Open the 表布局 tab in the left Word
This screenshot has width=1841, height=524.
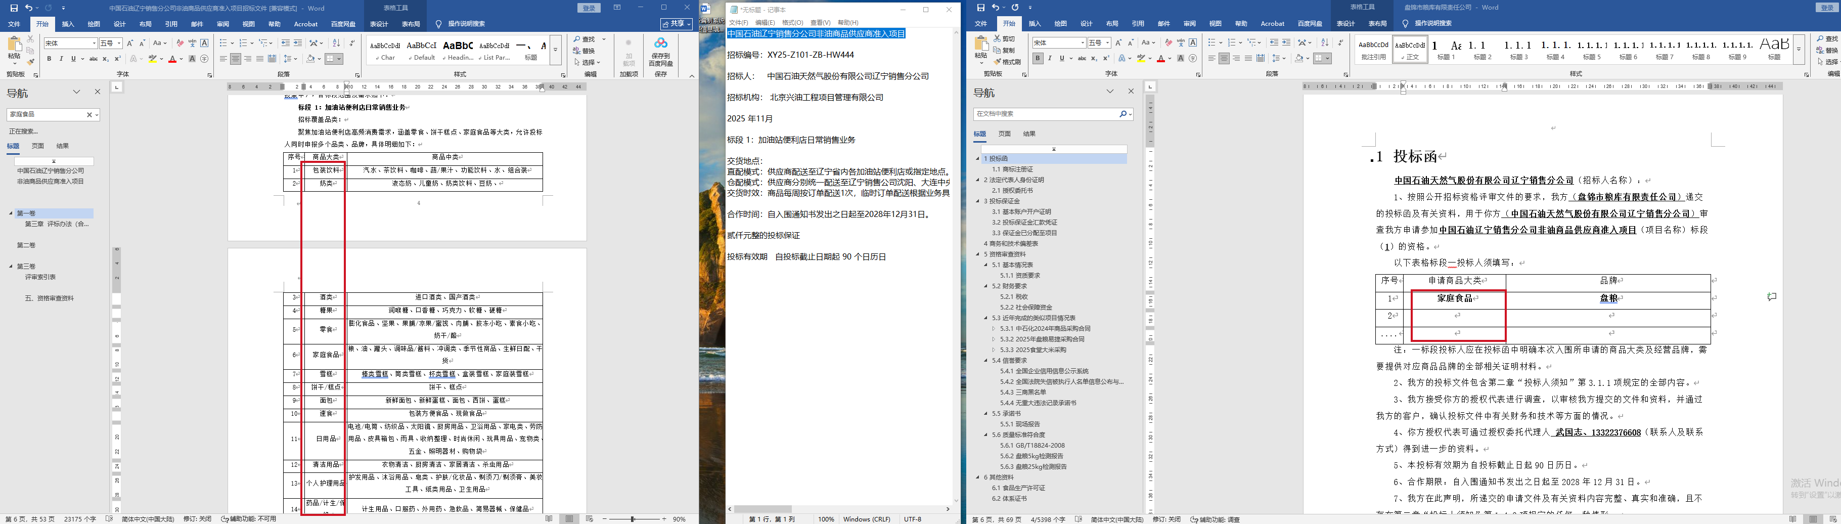pyautogui.click(x=411, y=24)
